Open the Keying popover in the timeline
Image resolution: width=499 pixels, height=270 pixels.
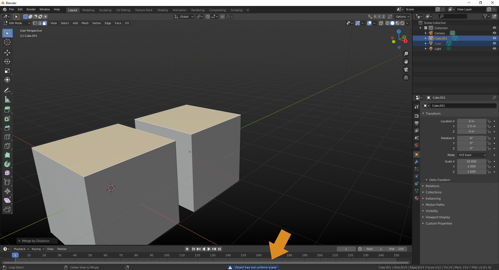[x=38, y=249]
